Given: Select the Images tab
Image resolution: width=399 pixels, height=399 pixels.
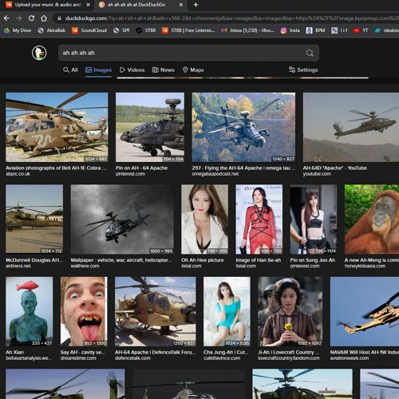Looking at the screenshot, I should pos(98,70).
